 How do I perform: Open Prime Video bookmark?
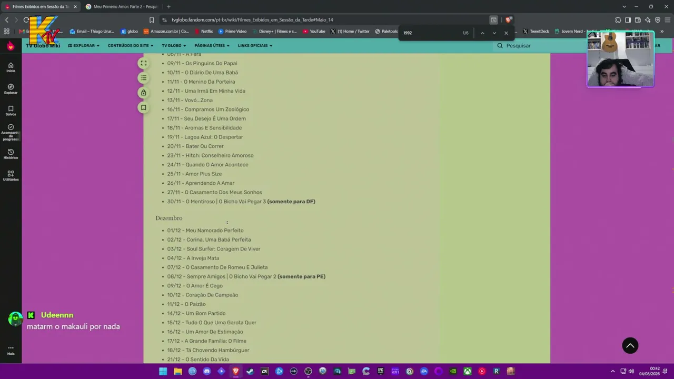tap(232, 32)
